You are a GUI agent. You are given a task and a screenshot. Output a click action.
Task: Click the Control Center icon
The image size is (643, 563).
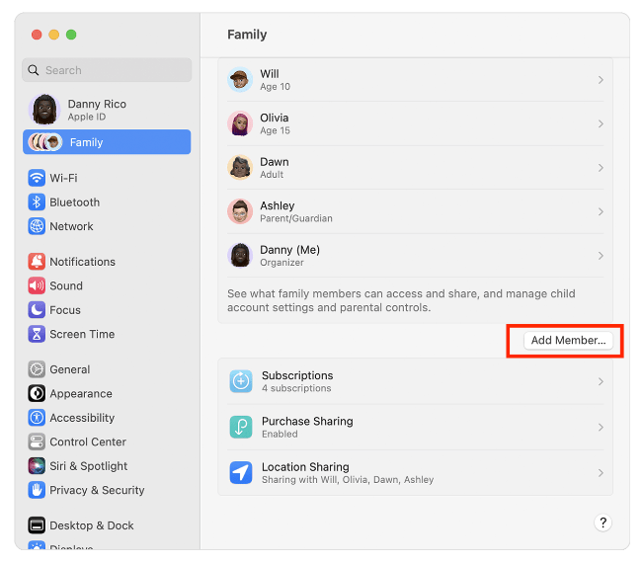click(x=37, y=442)
